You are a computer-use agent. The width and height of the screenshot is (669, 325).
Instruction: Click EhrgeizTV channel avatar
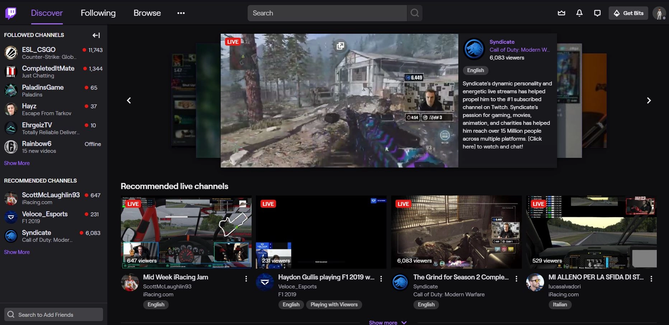pyautogui.click(x=11, y=128)
